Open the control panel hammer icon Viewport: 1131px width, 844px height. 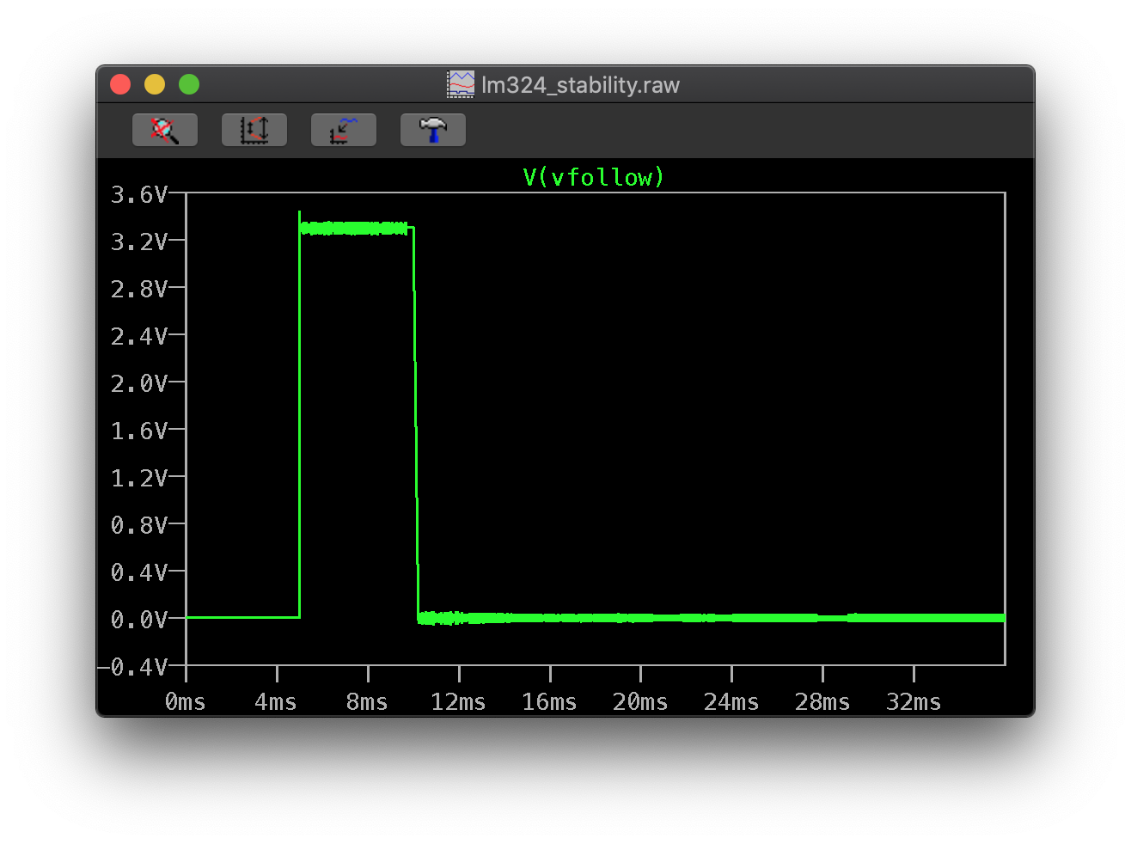coord(433,130)
